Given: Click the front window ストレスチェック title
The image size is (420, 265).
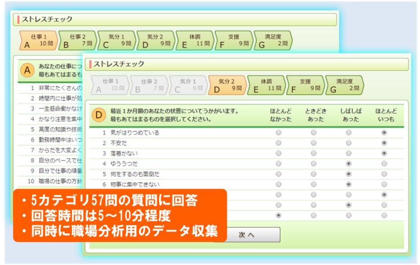Looking at the screenshot, I should click(x=119, y=64).
